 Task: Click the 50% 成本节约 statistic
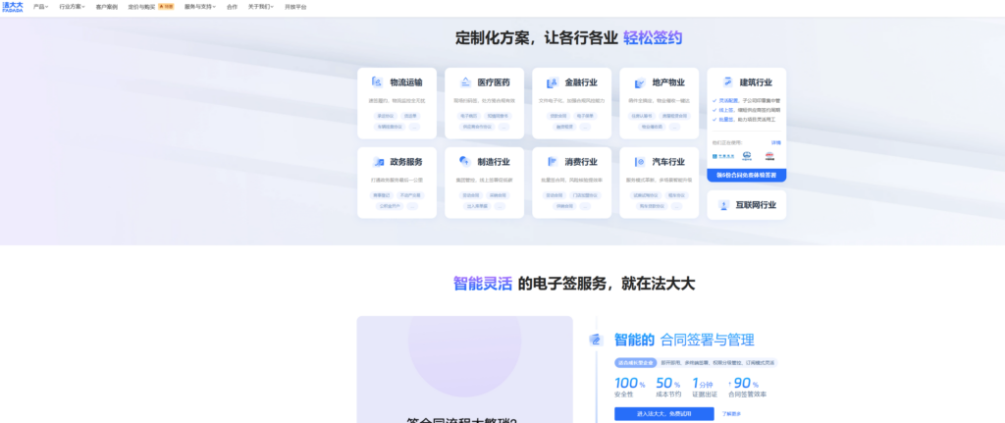click(x=668, y=388)
